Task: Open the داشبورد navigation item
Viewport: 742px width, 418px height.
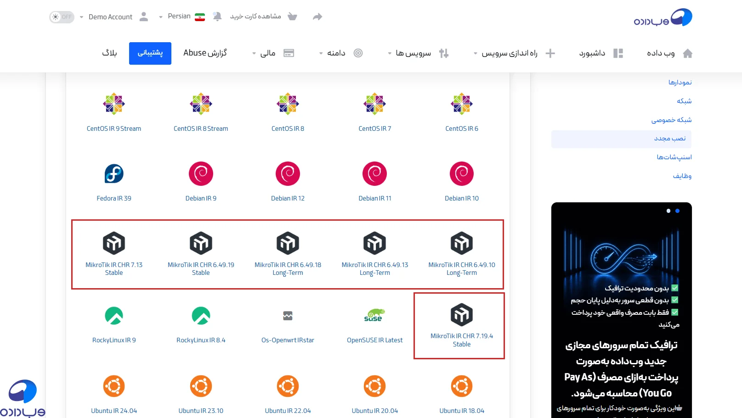Action: 592,53
